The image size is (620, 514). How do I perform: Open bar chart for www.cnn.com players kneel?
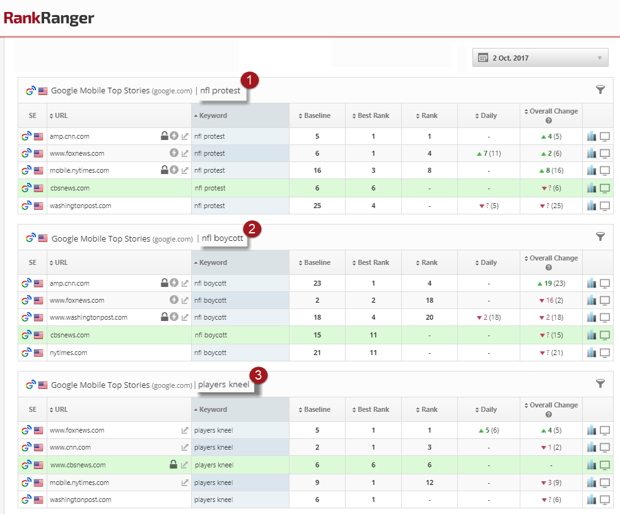[x=591, y=448]
